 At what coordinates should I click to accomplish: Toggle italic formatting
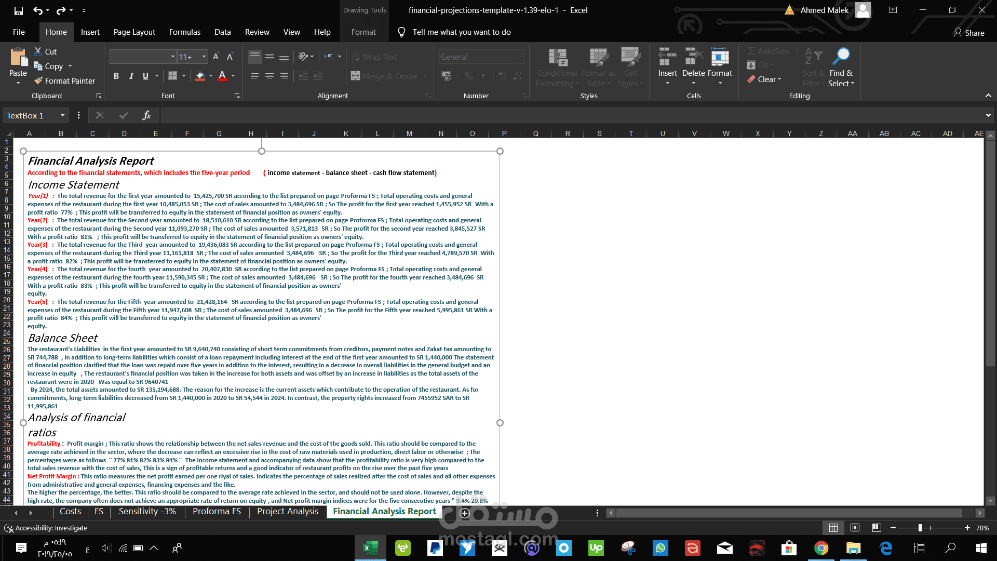tap(131, 76)
